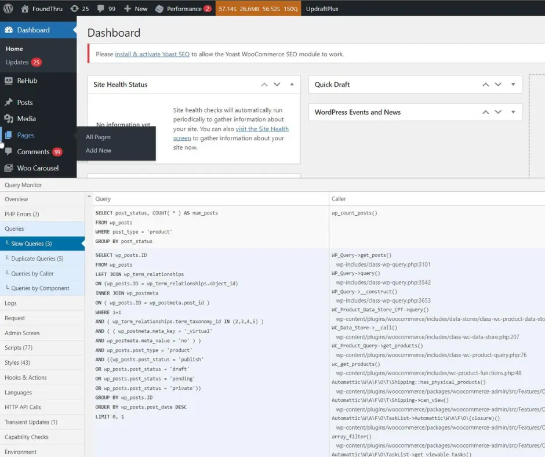
Task: Select Queries by Component
Action: click(42, 288)
